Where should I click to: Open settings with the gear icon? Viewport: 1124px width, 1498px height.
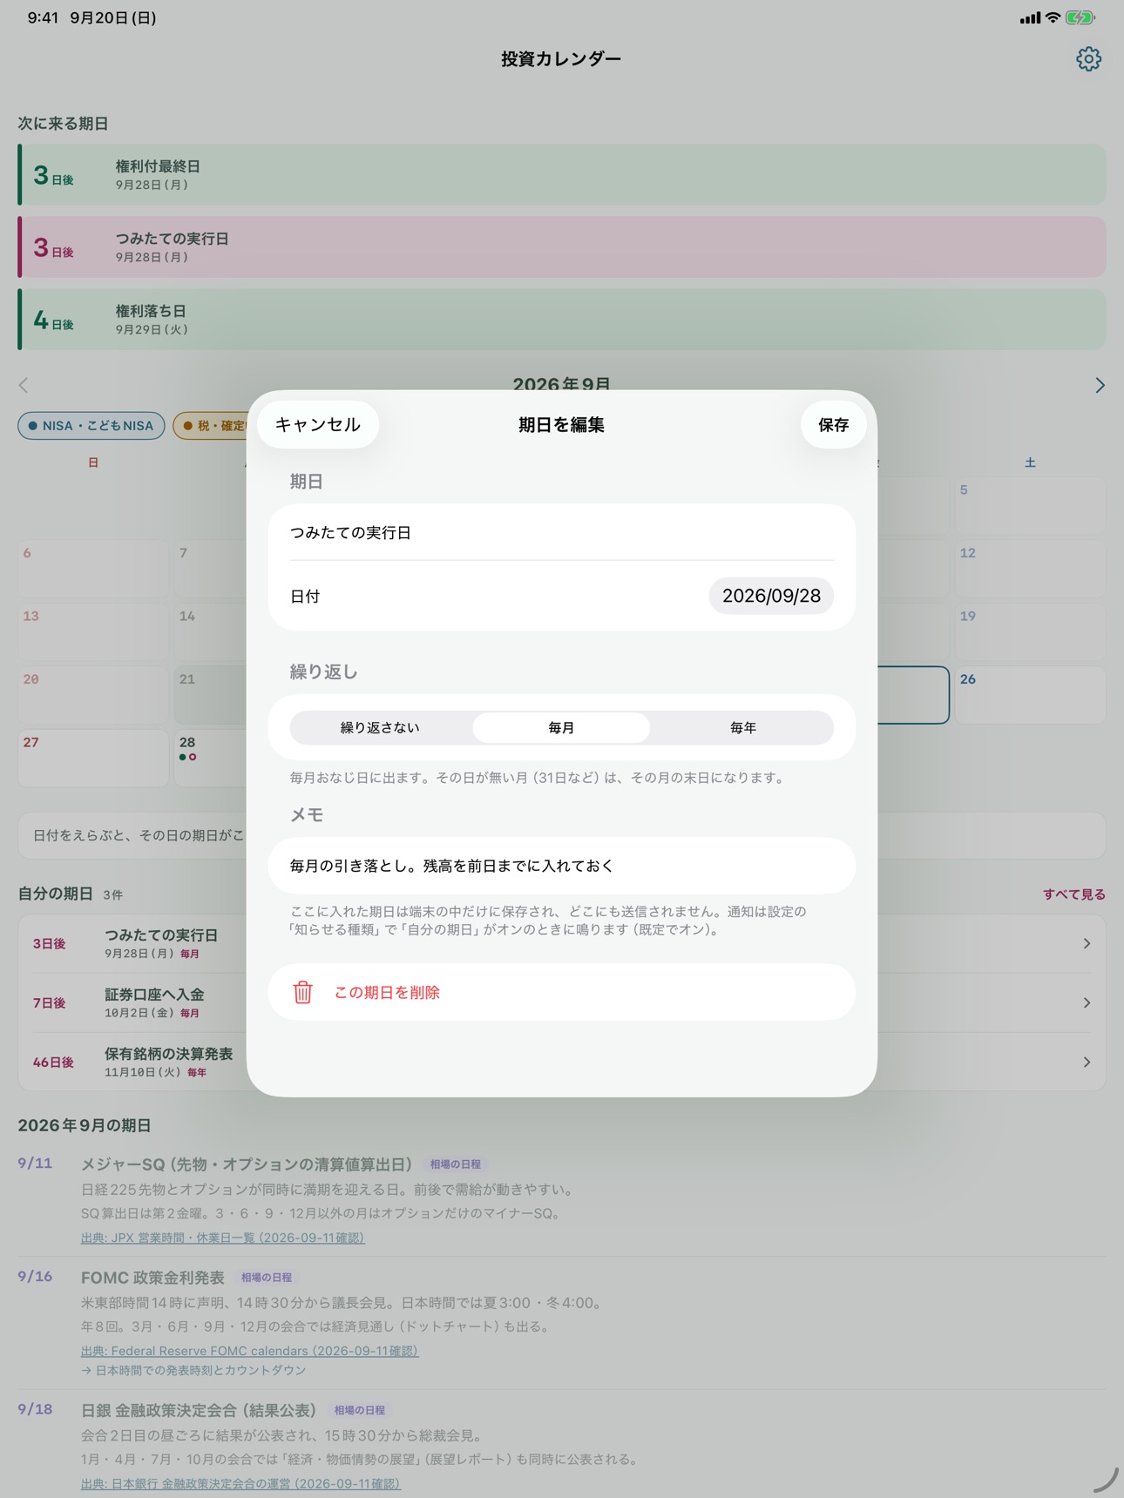(1088, 59)
